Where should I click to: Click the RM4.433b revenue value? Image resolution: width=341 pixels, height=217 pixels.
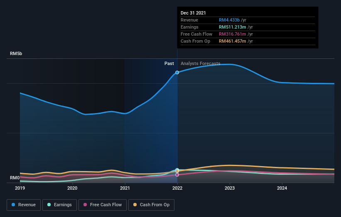229,20
